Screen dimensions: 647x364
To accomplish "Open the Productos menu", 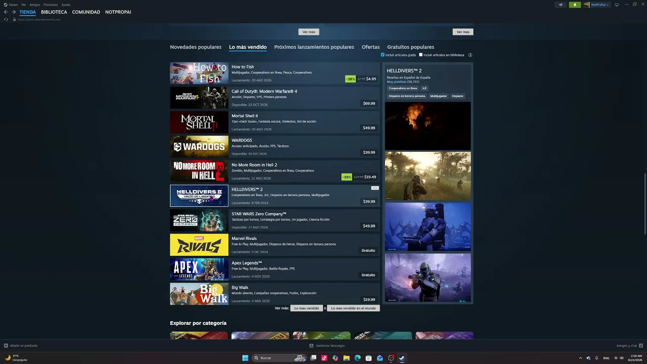I will [x=51, y=5].
